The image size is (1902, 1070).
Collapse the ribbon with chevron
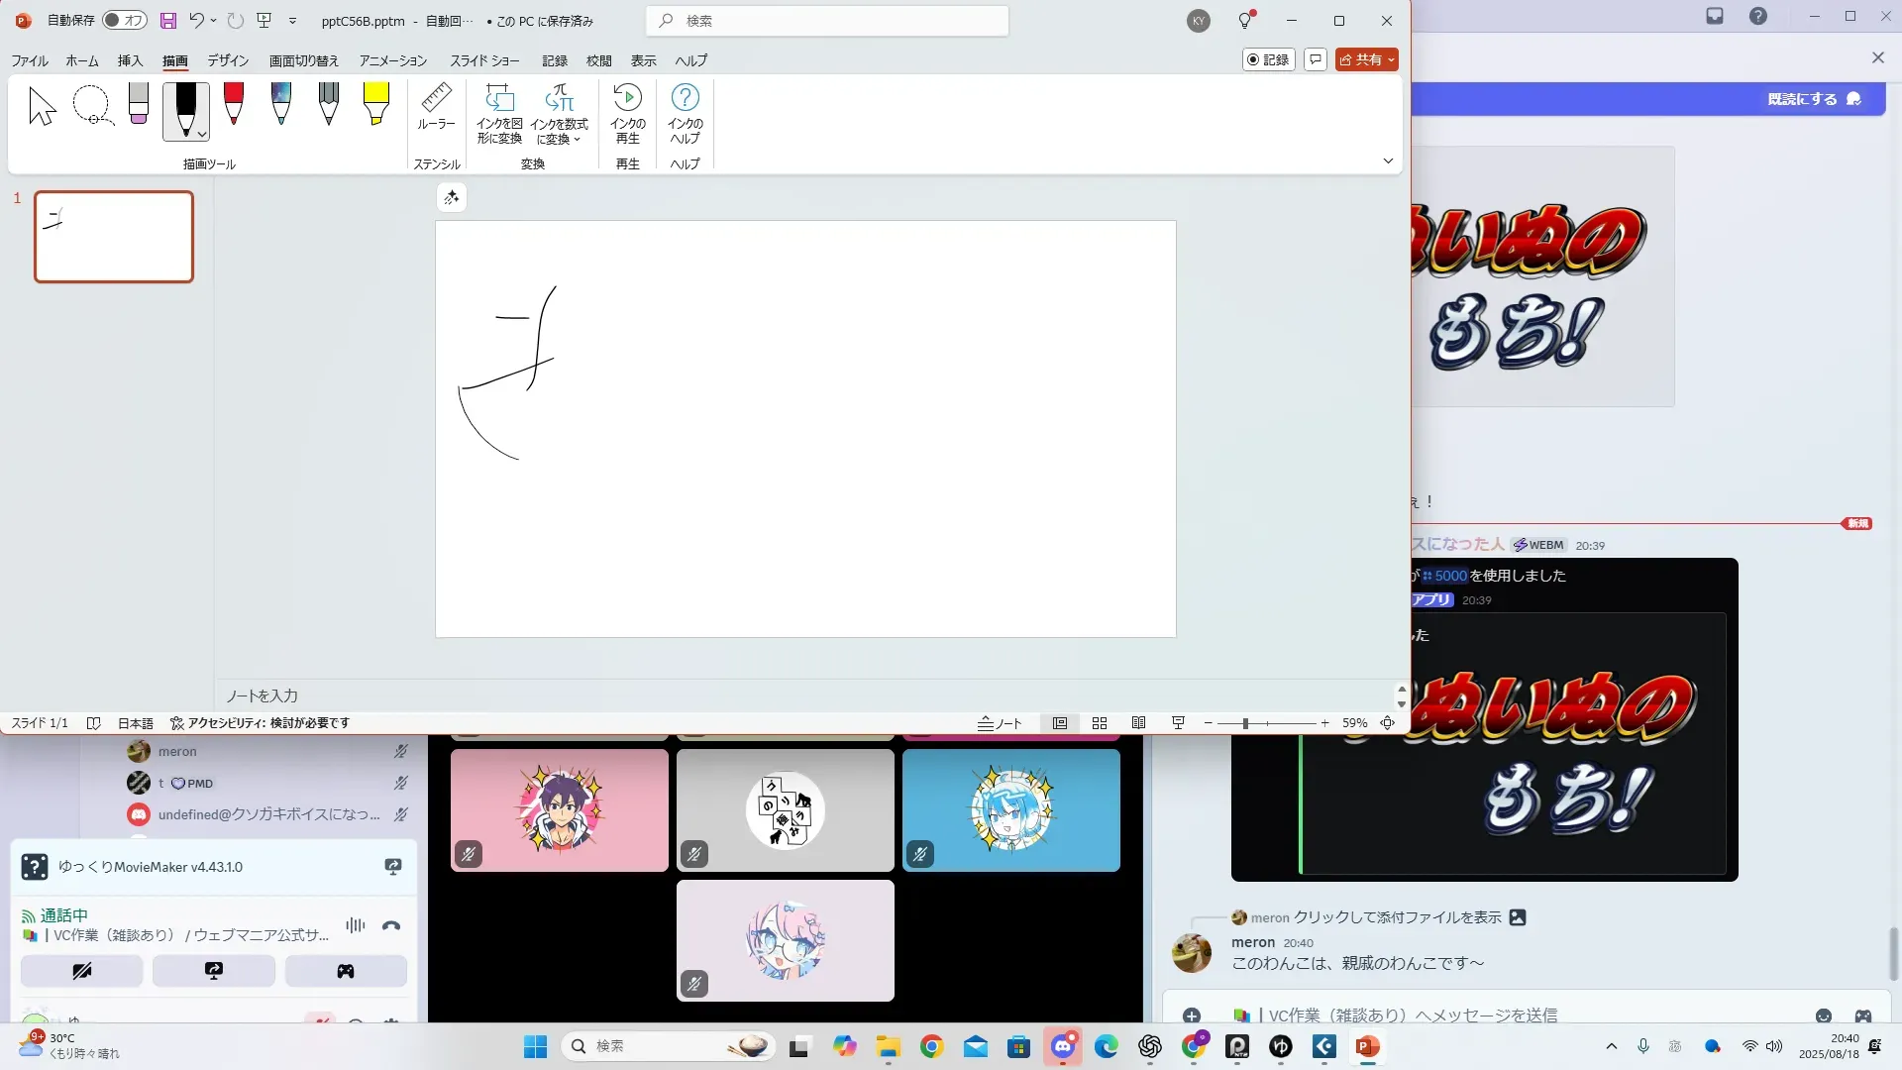pyautogui.click(x=1388, y=160)
